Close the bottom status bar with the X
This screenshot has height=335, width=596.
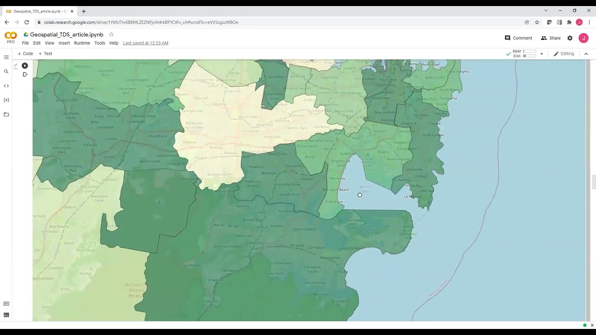pyautogui.click(x=592, y=325)
